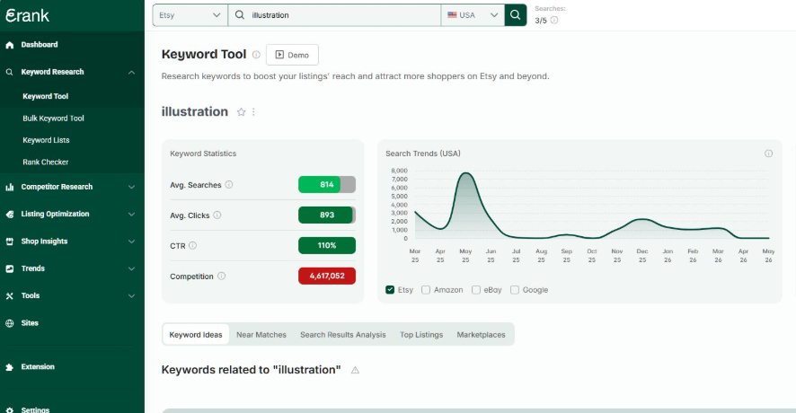Open the Etsy marketplace dropdown
796x413 pixels.
(190, 15)
